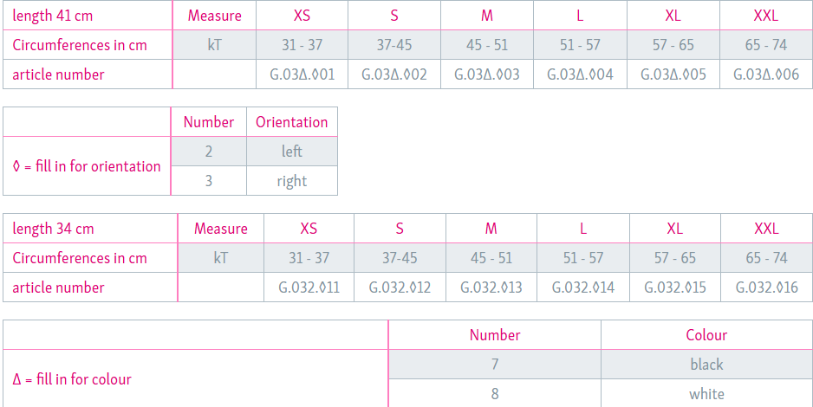This screenshot has height=407, width=813.
Task: Select article number G.03Δ.◊03
Action: [486, 74]
